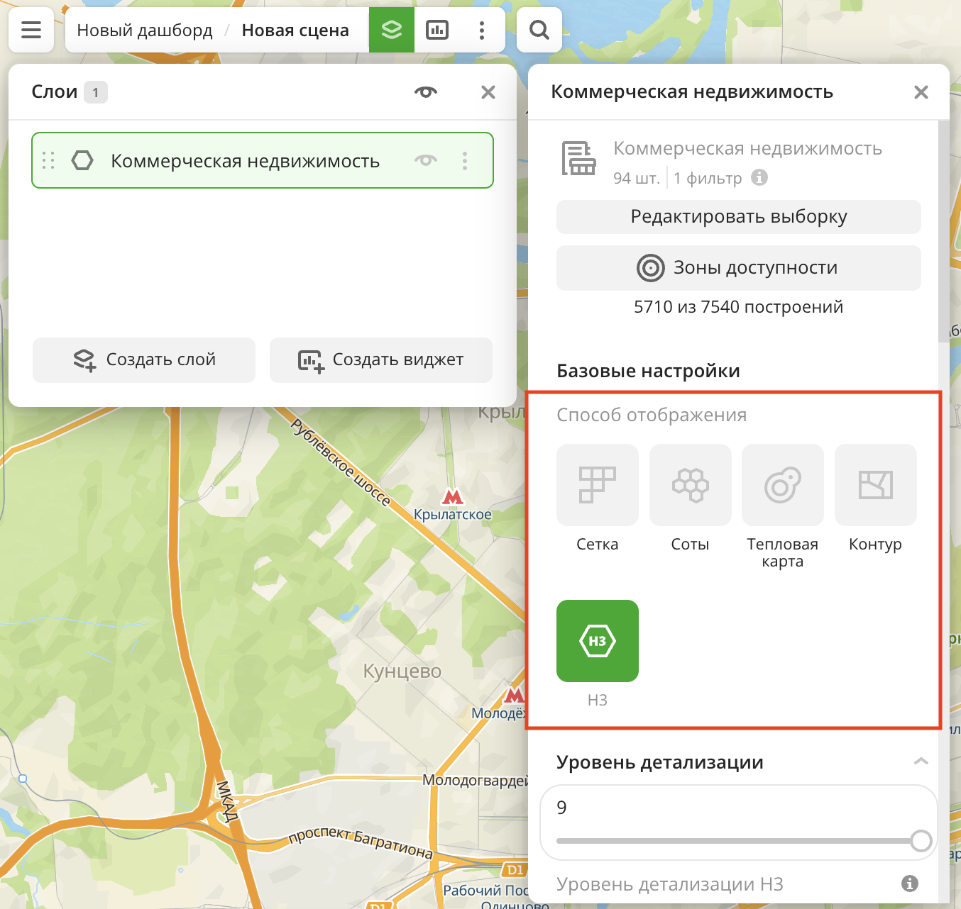Click the detail level slider handle
The height and width of the screenshot is (909, 961).
click(921, 841)
